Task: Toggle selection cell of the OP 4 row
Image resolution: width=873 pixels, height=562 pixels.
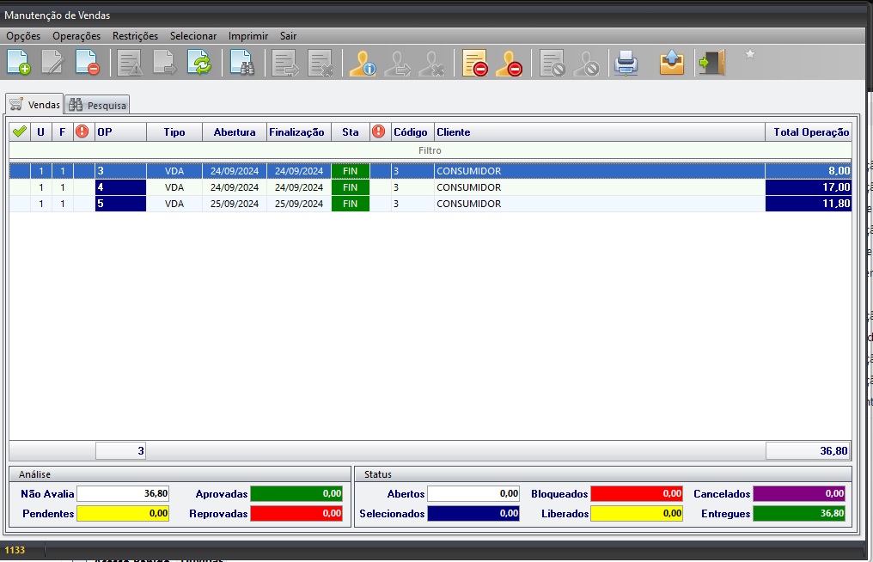Action: pos(19,187)
